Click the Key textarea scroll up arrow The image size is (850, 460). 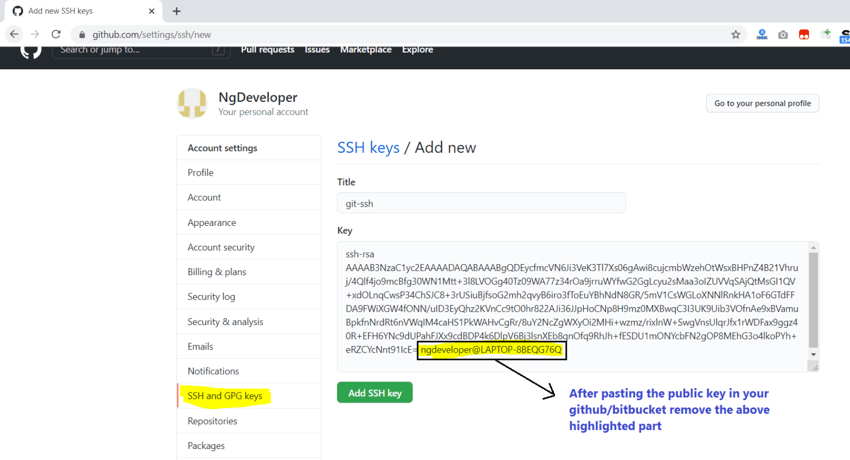[813, 247]
